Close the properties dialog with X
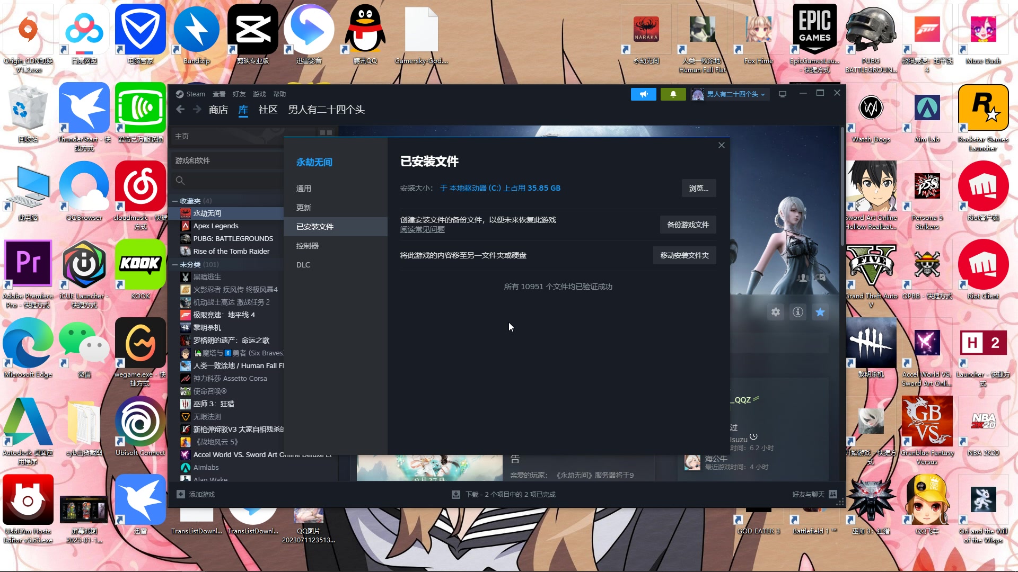Screen dimensions: 1018x572 click(x=722, y=145)
